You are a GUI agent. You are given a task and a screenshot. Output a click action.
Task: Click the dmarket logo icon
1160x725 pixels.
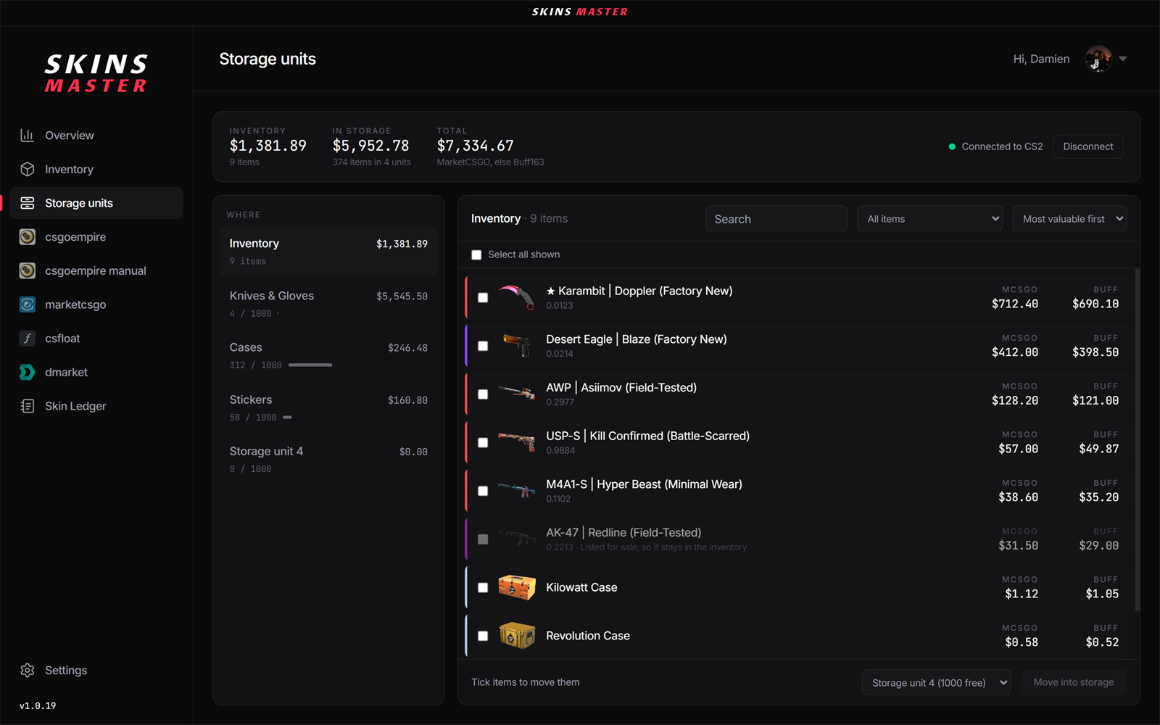[x=28, y=372]
